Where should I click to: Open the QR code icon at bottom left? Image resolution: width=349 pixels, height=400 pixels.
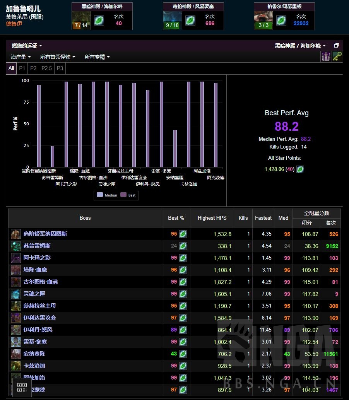[x=22, y=387]
